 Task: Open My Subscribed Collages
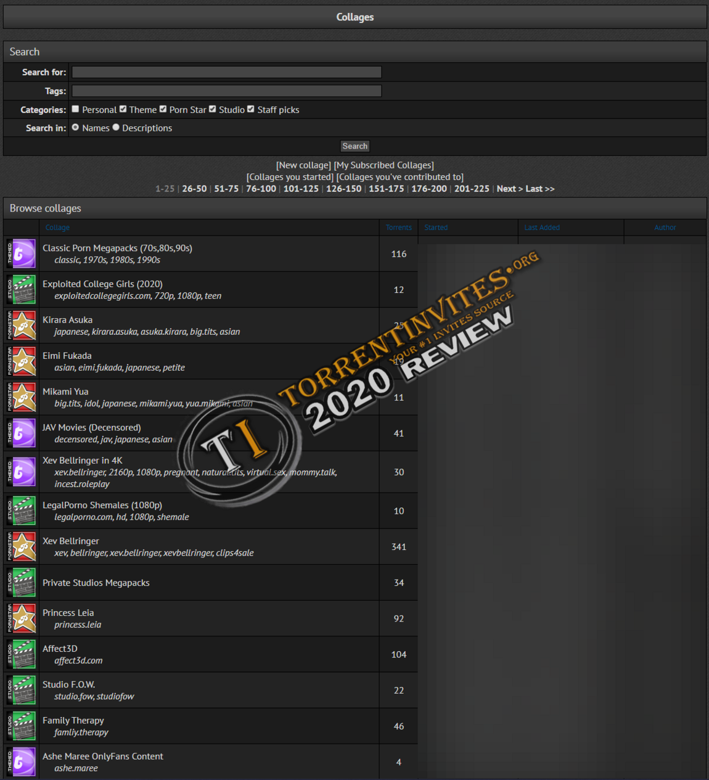pos(383,165)
